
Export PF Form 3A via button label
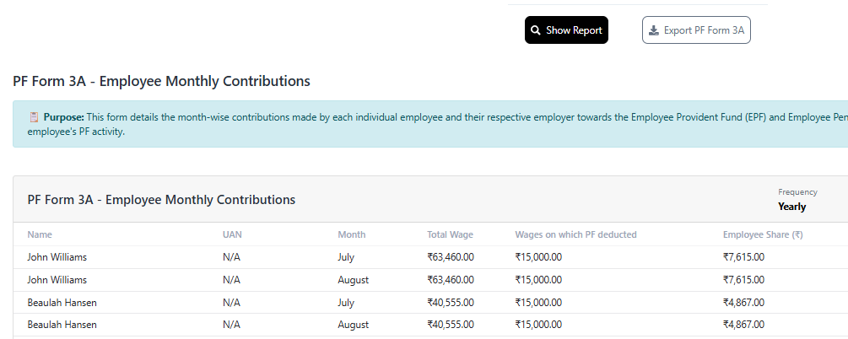coord(704,30)
